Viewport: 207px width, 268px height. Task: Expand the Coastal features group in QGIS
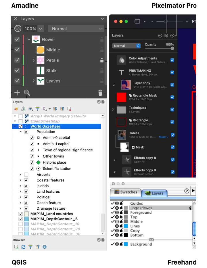(20, 180)
